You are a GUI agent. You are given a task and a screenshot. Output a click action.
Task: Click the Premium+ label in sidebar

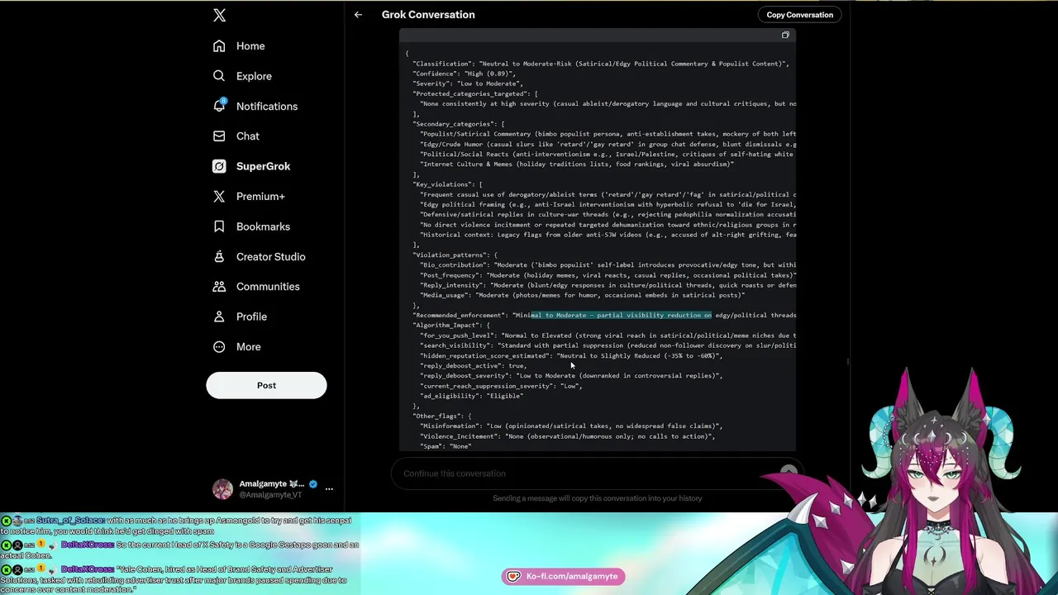coord(260,197)
